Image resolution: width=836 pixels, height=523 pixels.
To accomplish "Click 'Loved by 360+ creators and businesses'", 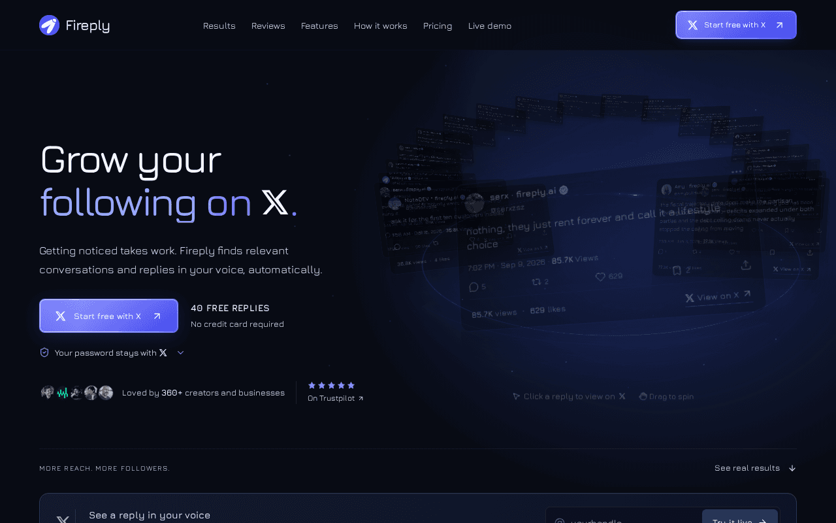I will click(203, 393).
